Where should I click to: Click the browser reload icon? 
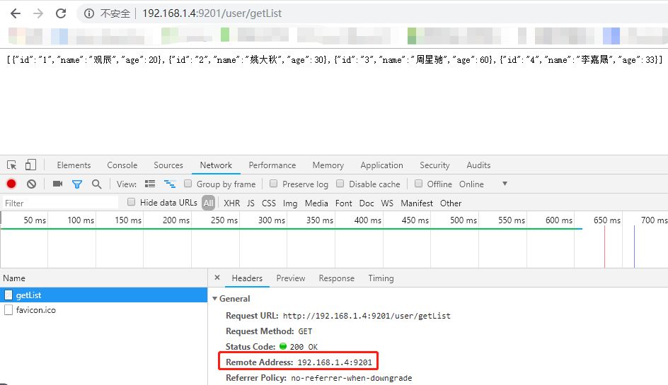61,13
